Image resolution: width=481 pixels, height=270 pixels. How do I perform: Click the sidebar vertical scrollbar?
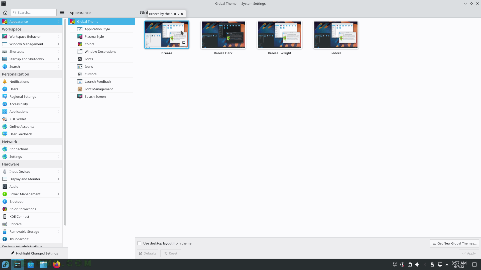(x=65, y=122)
